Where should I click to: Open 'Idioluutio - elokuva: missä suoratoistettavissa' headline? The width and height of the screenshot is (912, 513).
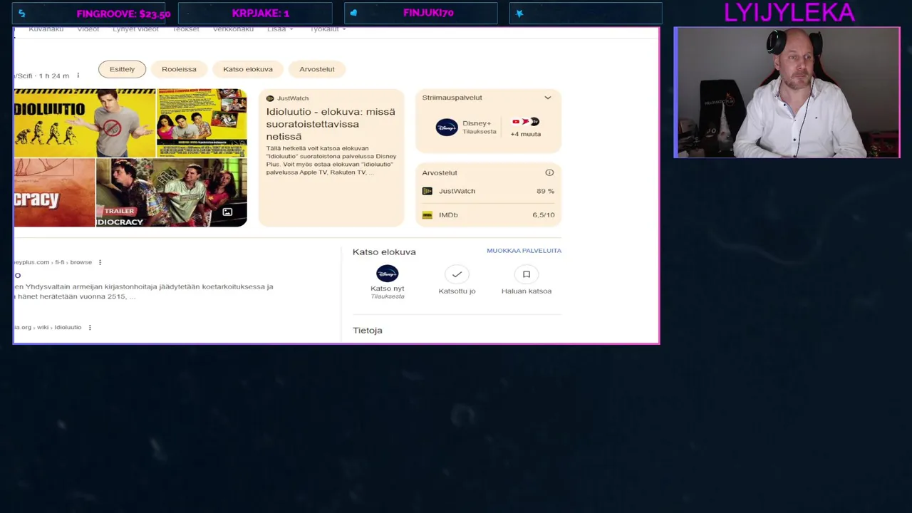click(x=331, y=124)
